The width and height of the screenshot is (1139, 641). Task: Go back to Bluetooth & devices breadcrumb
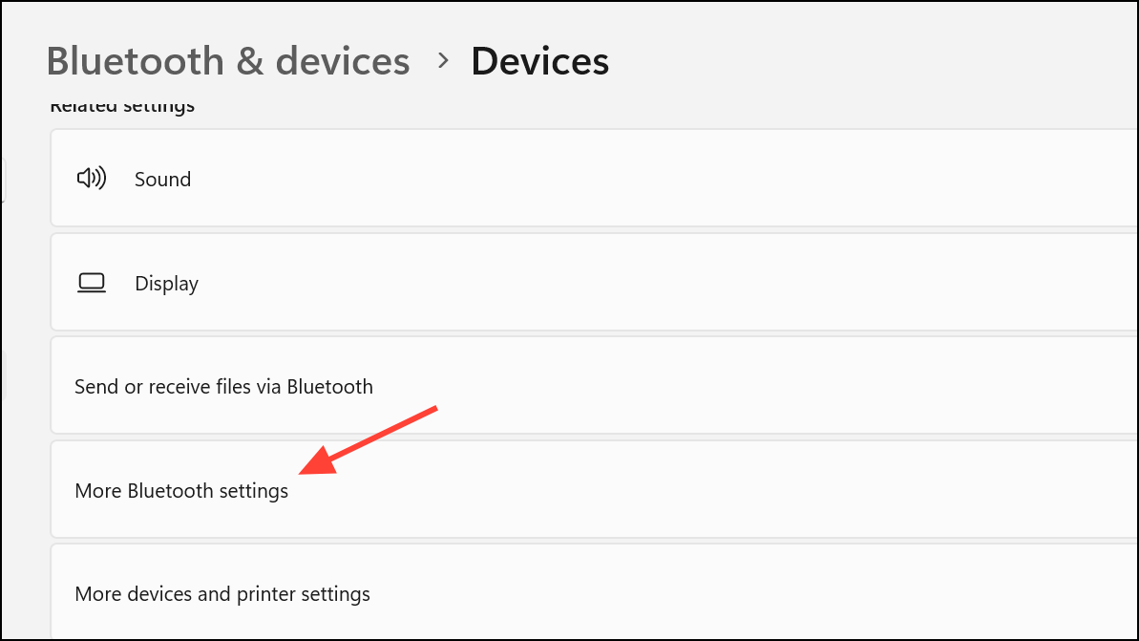228,61
